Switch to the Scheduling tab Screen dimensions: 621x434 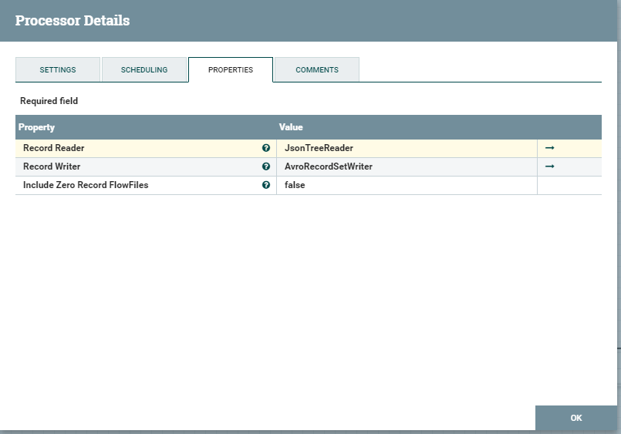144,69
